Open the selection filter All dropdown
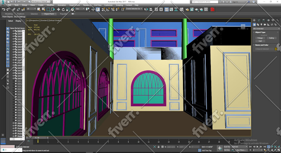The image size is (281, 153). (31, 9)
